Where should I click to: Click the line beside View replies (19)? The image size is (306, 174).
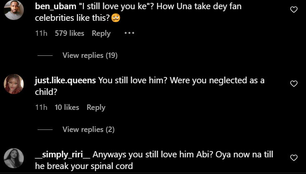[x=45, y=56]
